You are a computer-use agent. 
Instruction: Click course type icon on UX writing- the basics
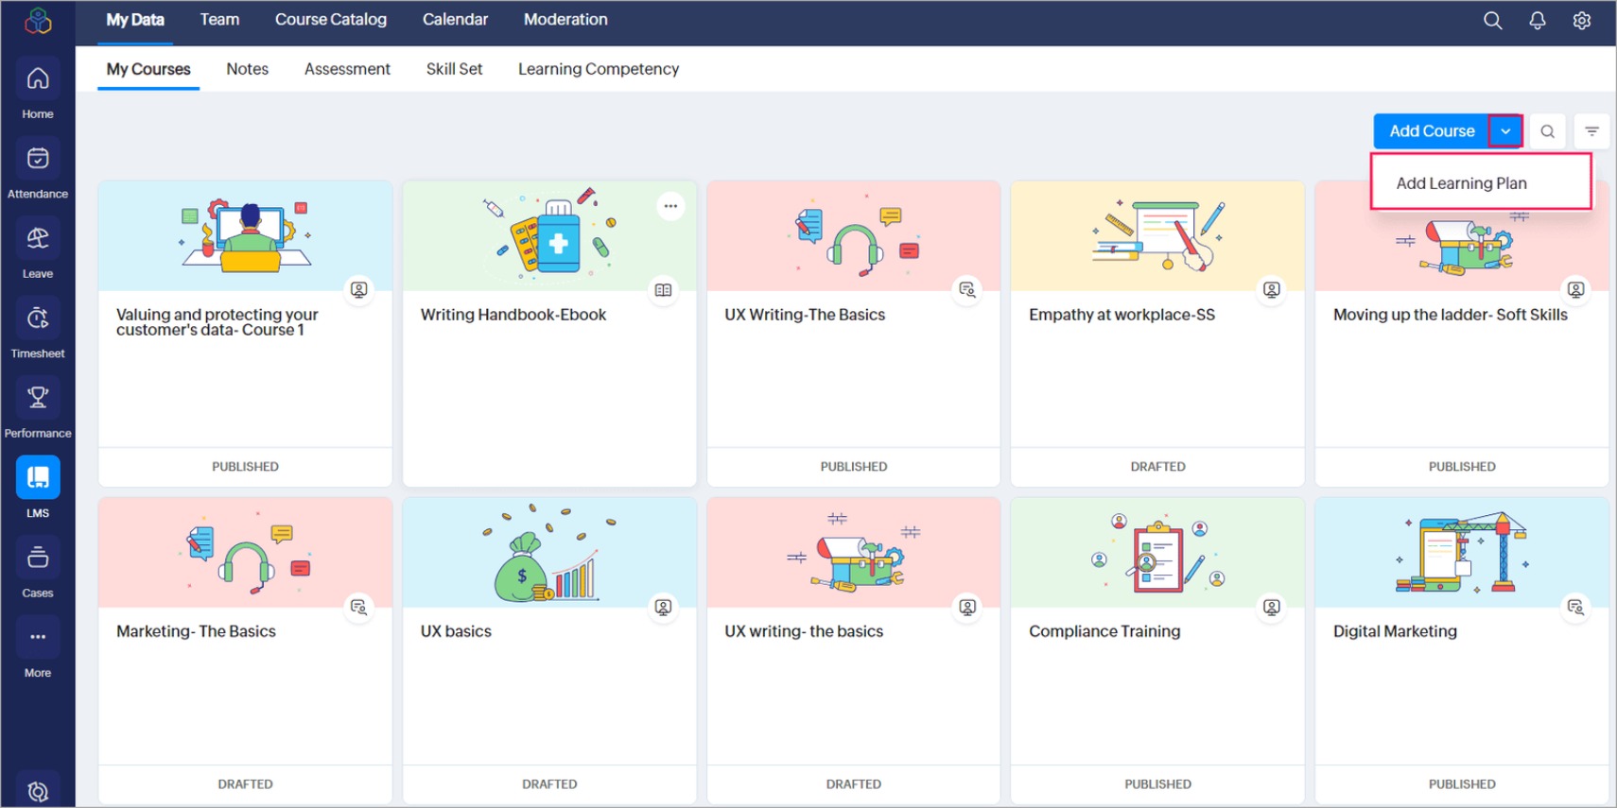(967, 607)
